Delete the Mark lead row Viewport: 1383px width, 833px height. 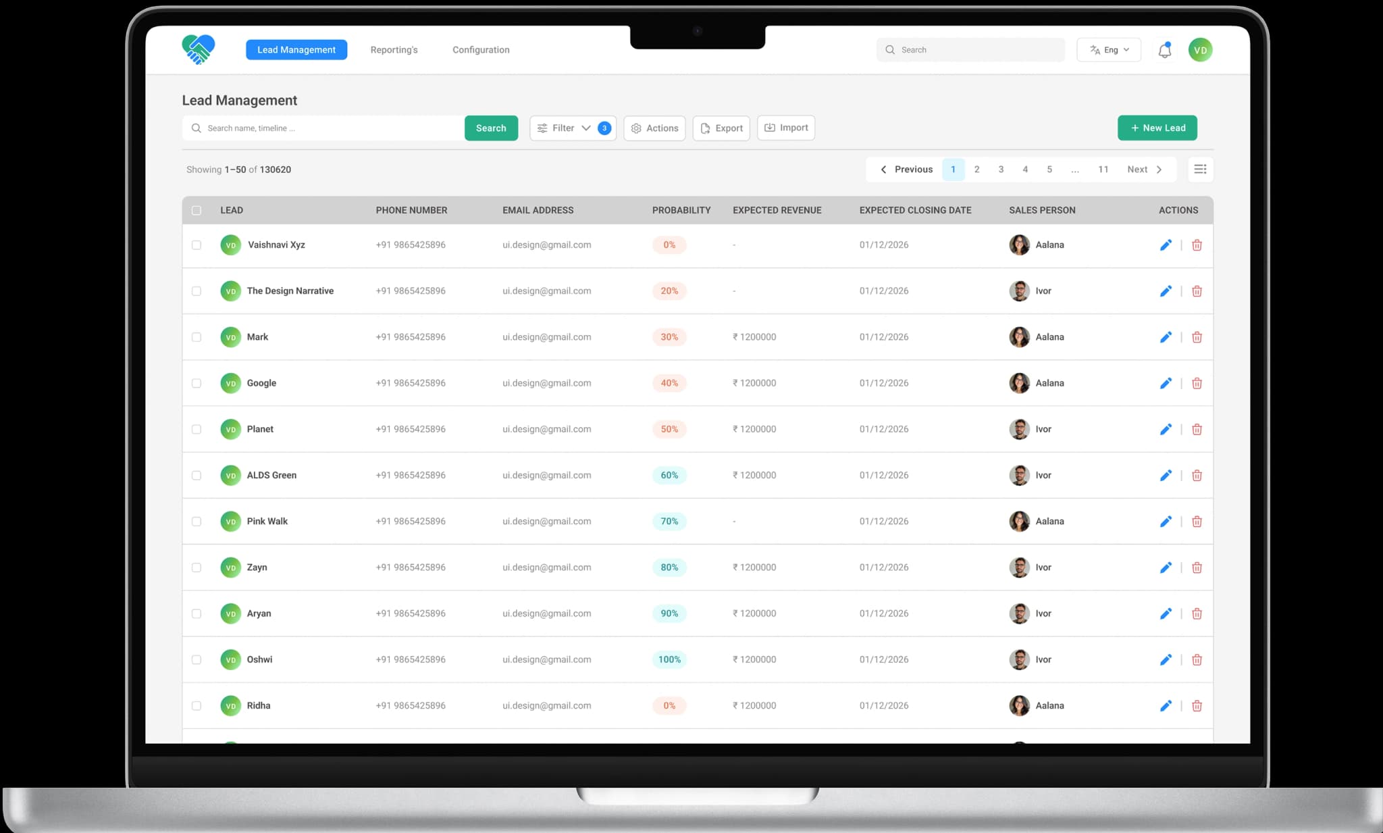click(x=1197, y=337)
